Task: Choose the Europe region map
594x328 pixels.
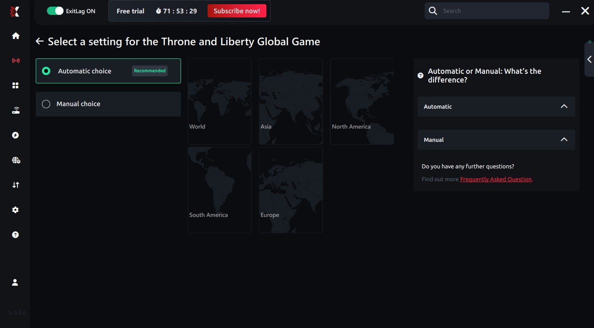Action: click(x=291, y=190)
